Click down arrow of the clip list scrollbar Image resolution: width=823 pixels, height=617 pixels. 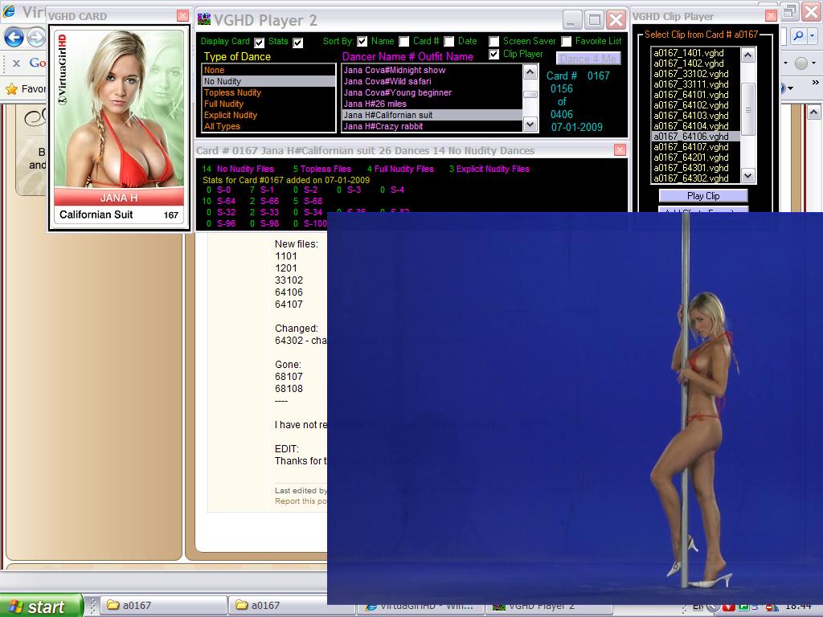coord(748,176)
